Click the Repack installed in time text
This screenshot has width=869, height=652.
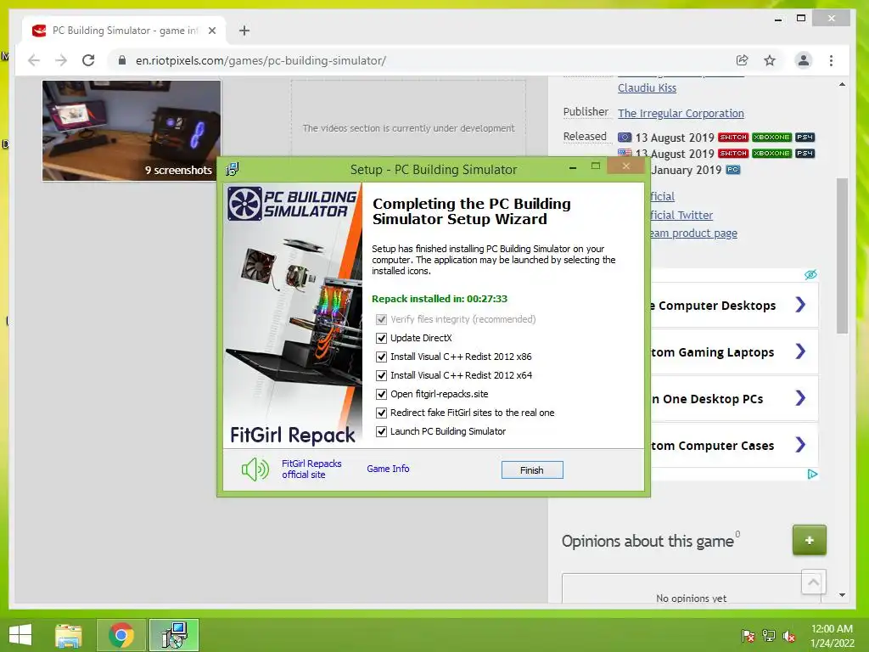click(440, 299)
